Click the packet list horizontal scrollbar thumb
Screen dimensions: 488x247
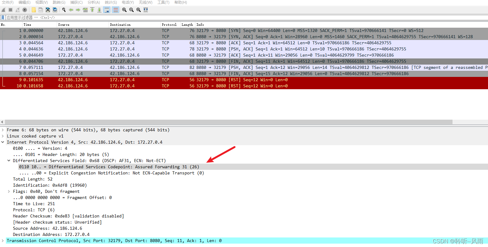coord(229,122)
